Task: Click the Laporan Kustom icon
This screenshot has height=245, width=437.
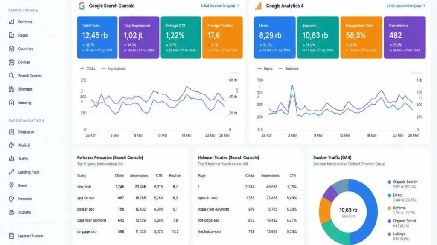Action: (12, 236)
